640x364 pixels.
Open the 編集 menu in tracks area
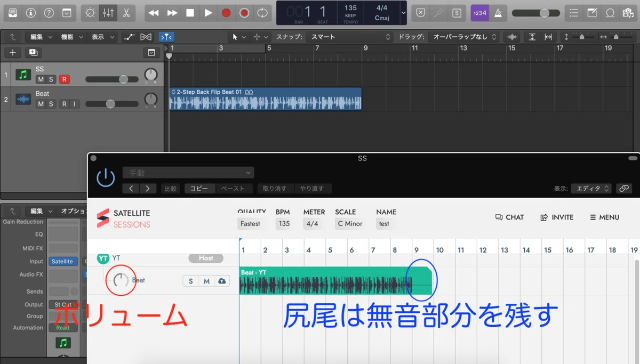(x=41, y=37)
